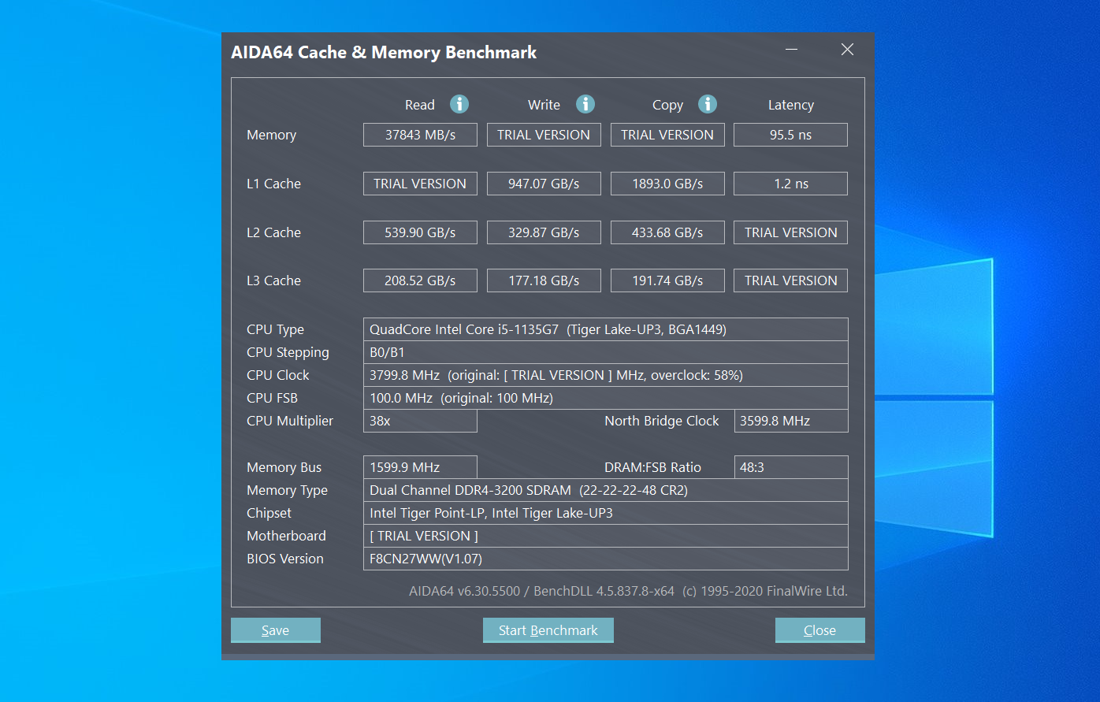
Task: Click the BIOS Version F8CN27WW(V1.07) field
Action: tap(605, 559)
